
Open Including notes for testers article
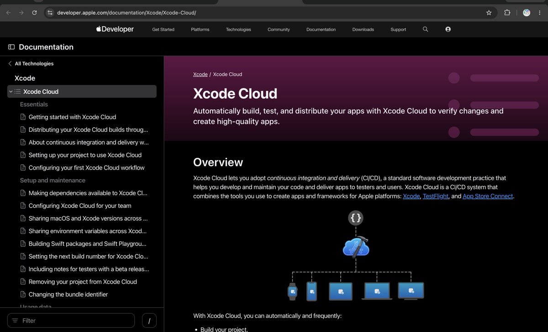[89, 269]
